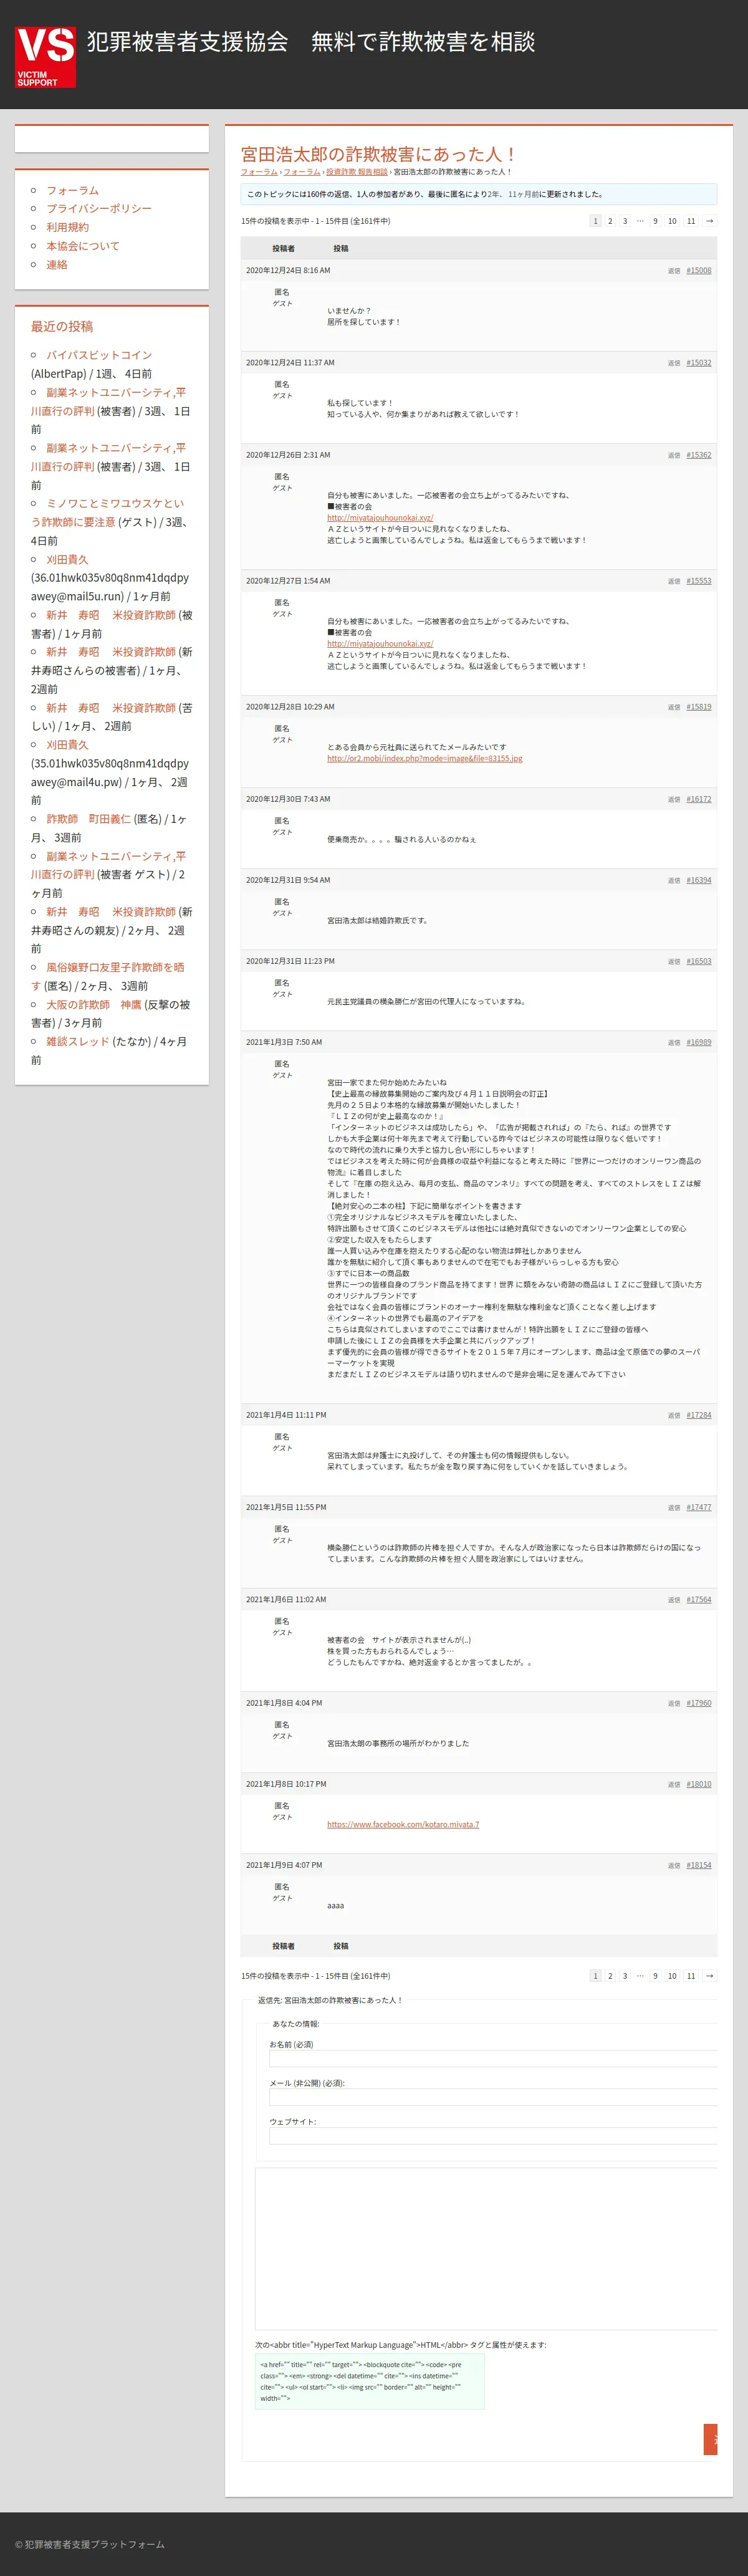Open recent post バイパスビットコイン
748x2576 pixels.
pyautogui.click(x=99, y=355)
